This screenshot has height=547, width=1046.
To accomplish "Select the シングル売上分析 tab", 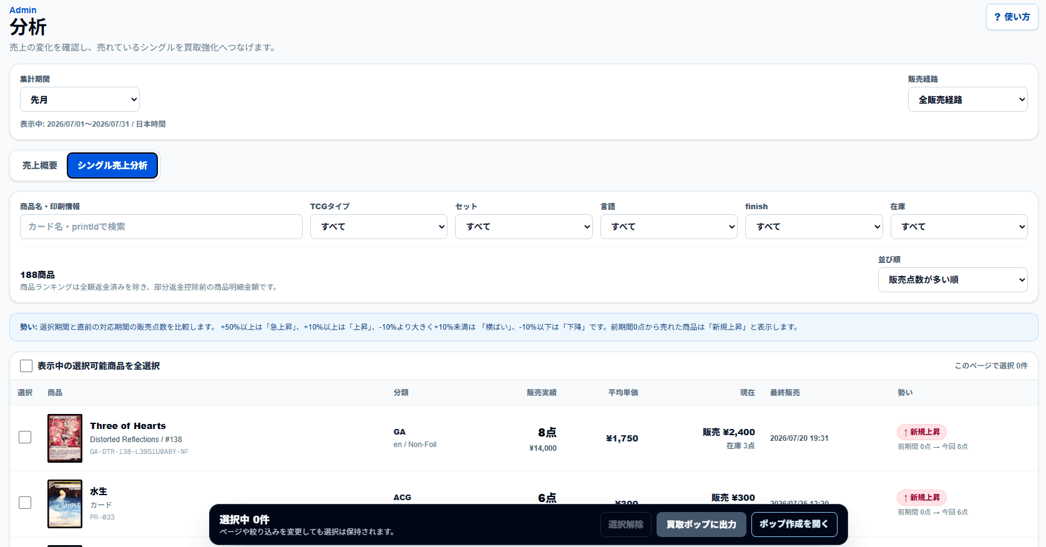I will point(112,165).
